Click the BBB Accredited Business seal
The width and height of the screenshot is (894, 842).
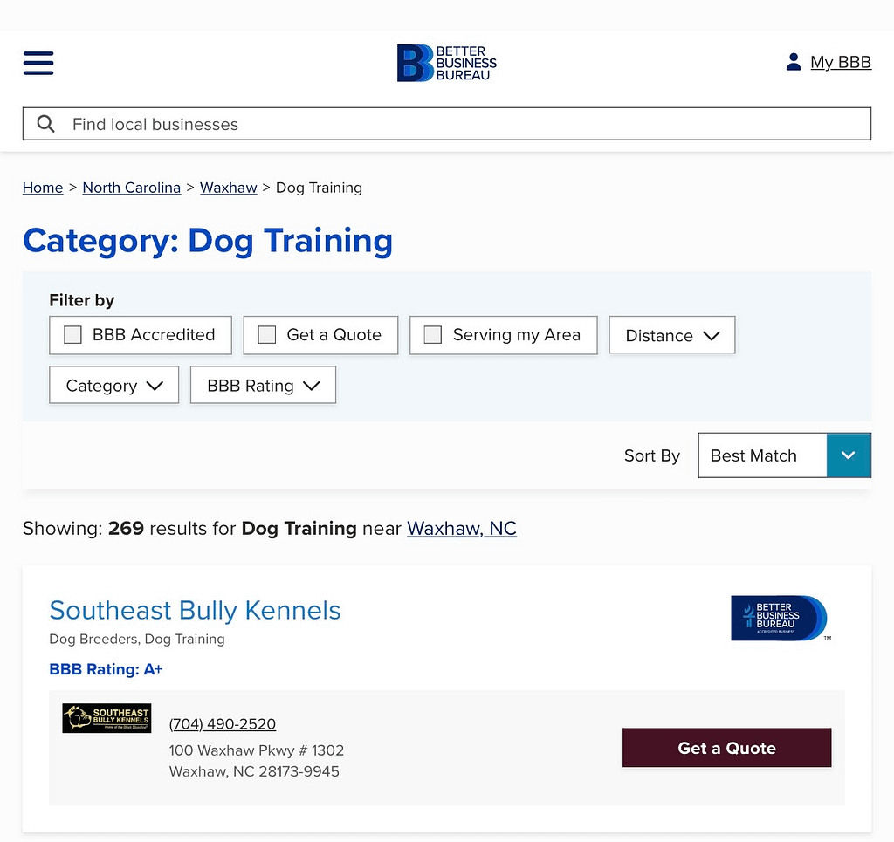781,618
